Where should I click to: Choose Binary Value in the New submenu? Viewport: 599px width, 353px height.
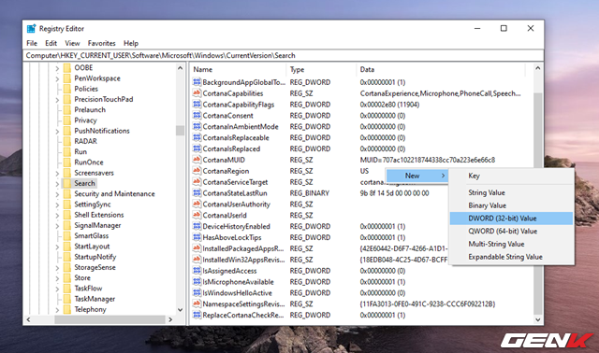(x=511, y=205)
